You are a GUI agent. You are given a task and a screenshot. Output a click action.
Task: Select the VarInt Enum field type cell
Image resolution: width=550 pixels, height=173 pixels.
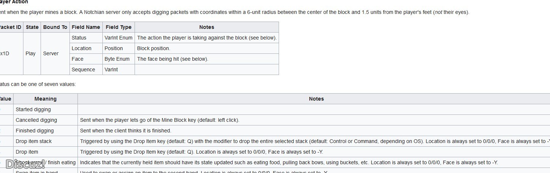[x=118, y=38]
